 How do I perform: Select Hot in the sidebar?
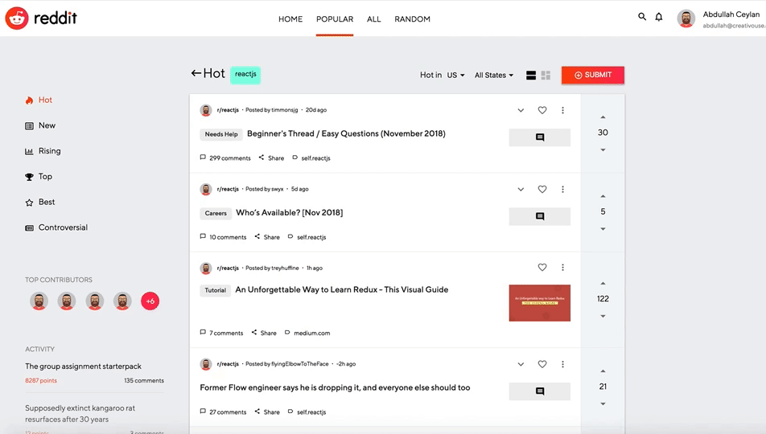(39, 100)
